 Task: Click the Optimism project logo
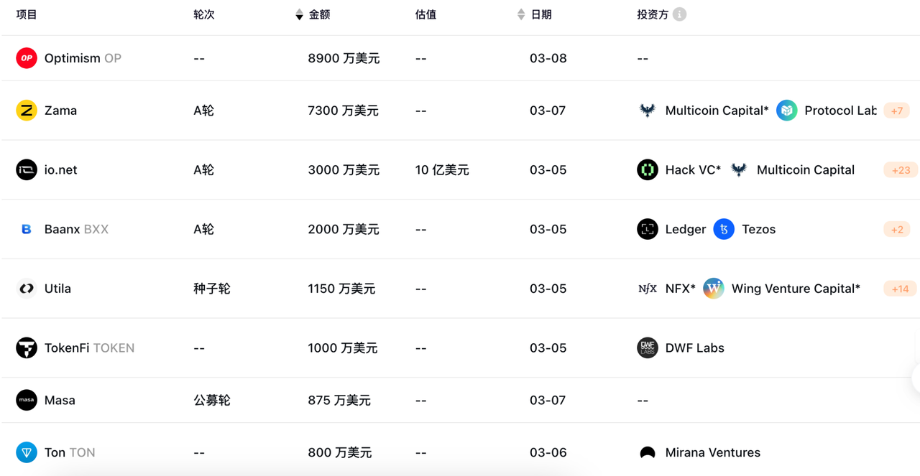26,58
